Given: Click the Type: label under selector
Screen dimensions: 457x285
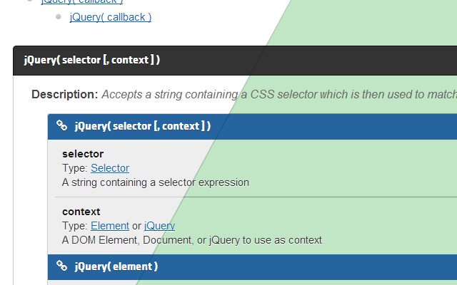Looking at the screenshot, I should (x=75, y=168).
